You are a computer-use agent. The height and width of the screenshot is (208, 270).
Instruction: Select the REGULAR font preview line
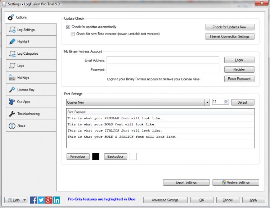click(160, 118)
